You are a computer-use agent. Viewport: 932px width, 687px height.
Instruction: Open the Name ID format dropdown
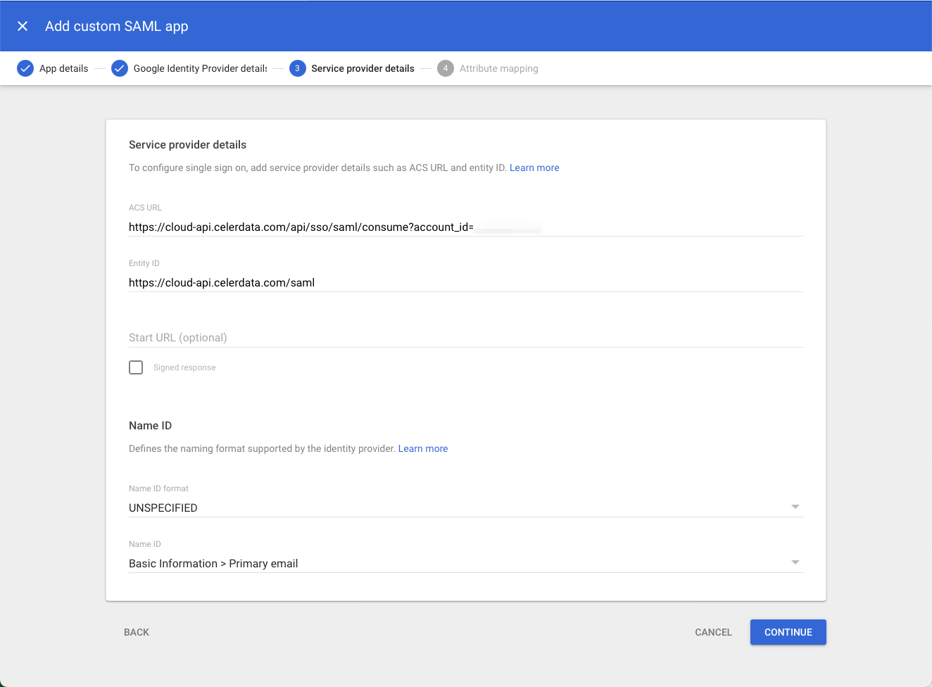[x=465, y=508]
